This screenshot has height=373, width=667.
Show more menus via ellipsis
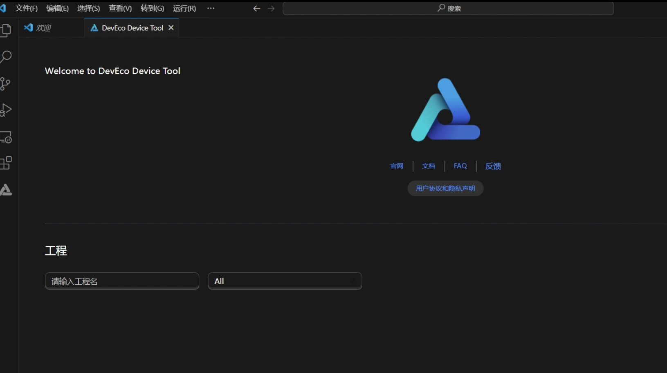click(x=211, y=8)
